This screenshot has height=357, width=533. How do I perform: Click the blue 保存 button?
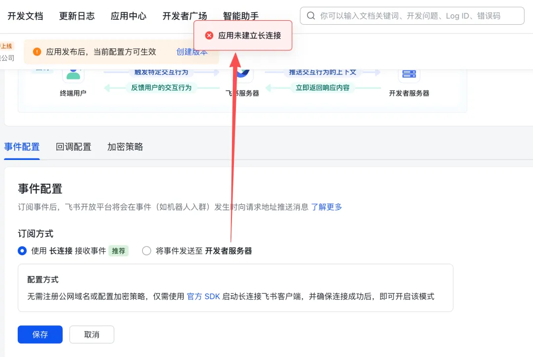(x=40, y=335)
